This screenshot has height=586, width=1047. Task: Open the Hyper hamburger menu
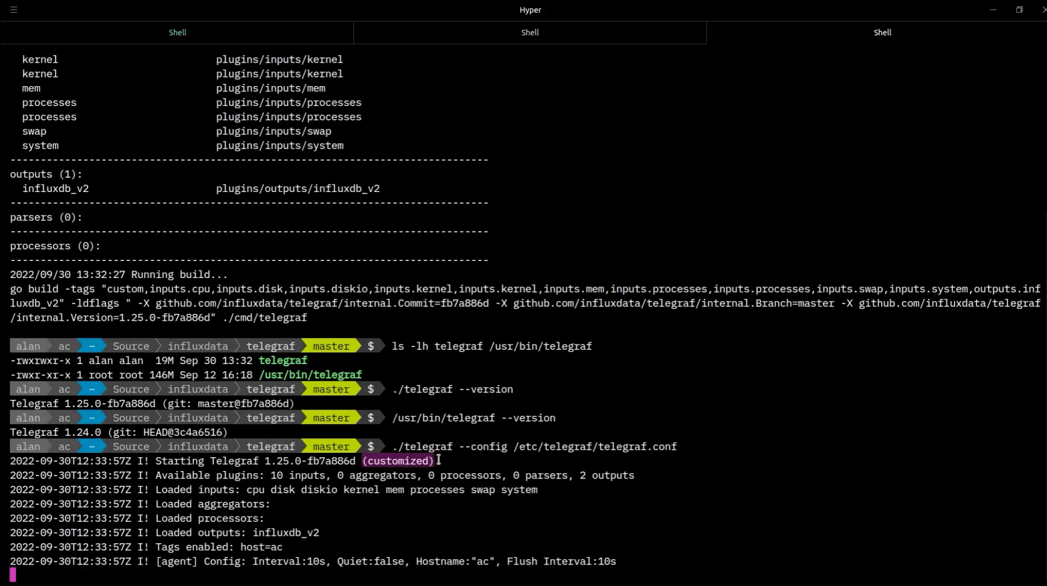14,10
